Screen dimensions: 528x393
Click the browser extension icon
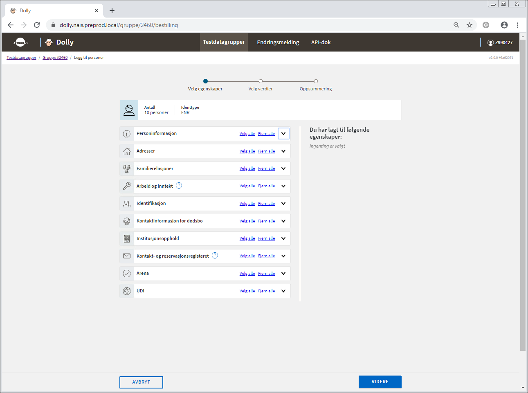click(x=486, y=25)
